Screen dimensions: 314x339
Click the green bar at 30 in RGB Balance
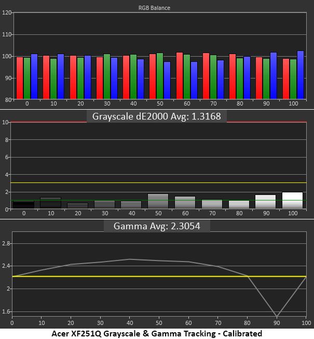click(x=107, y=76)
